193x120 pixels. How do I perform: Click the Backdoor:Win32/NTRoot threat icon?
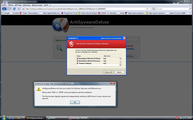77,58
